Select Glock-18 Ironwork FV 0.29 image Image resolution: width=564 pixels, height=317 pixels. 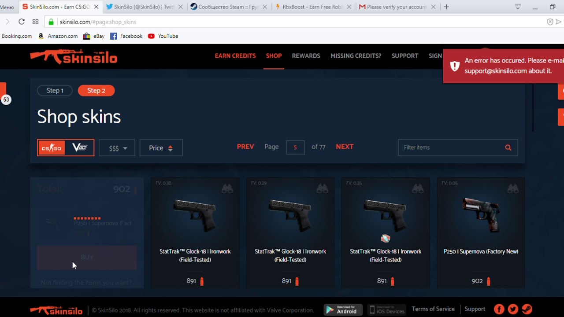(290, 215)
